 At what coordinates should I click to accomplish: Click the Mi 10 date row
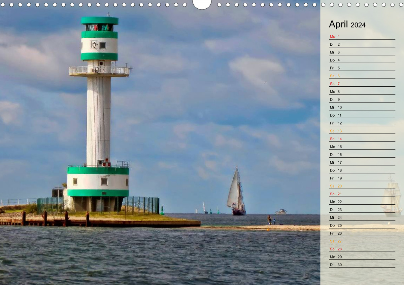[x=362, y=107]
